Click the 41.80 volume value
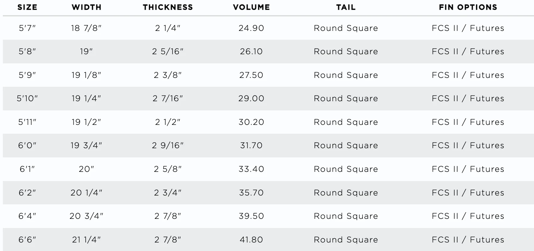Screen dimensions: 534x251 pyautogui.click(x=251, y=240)
